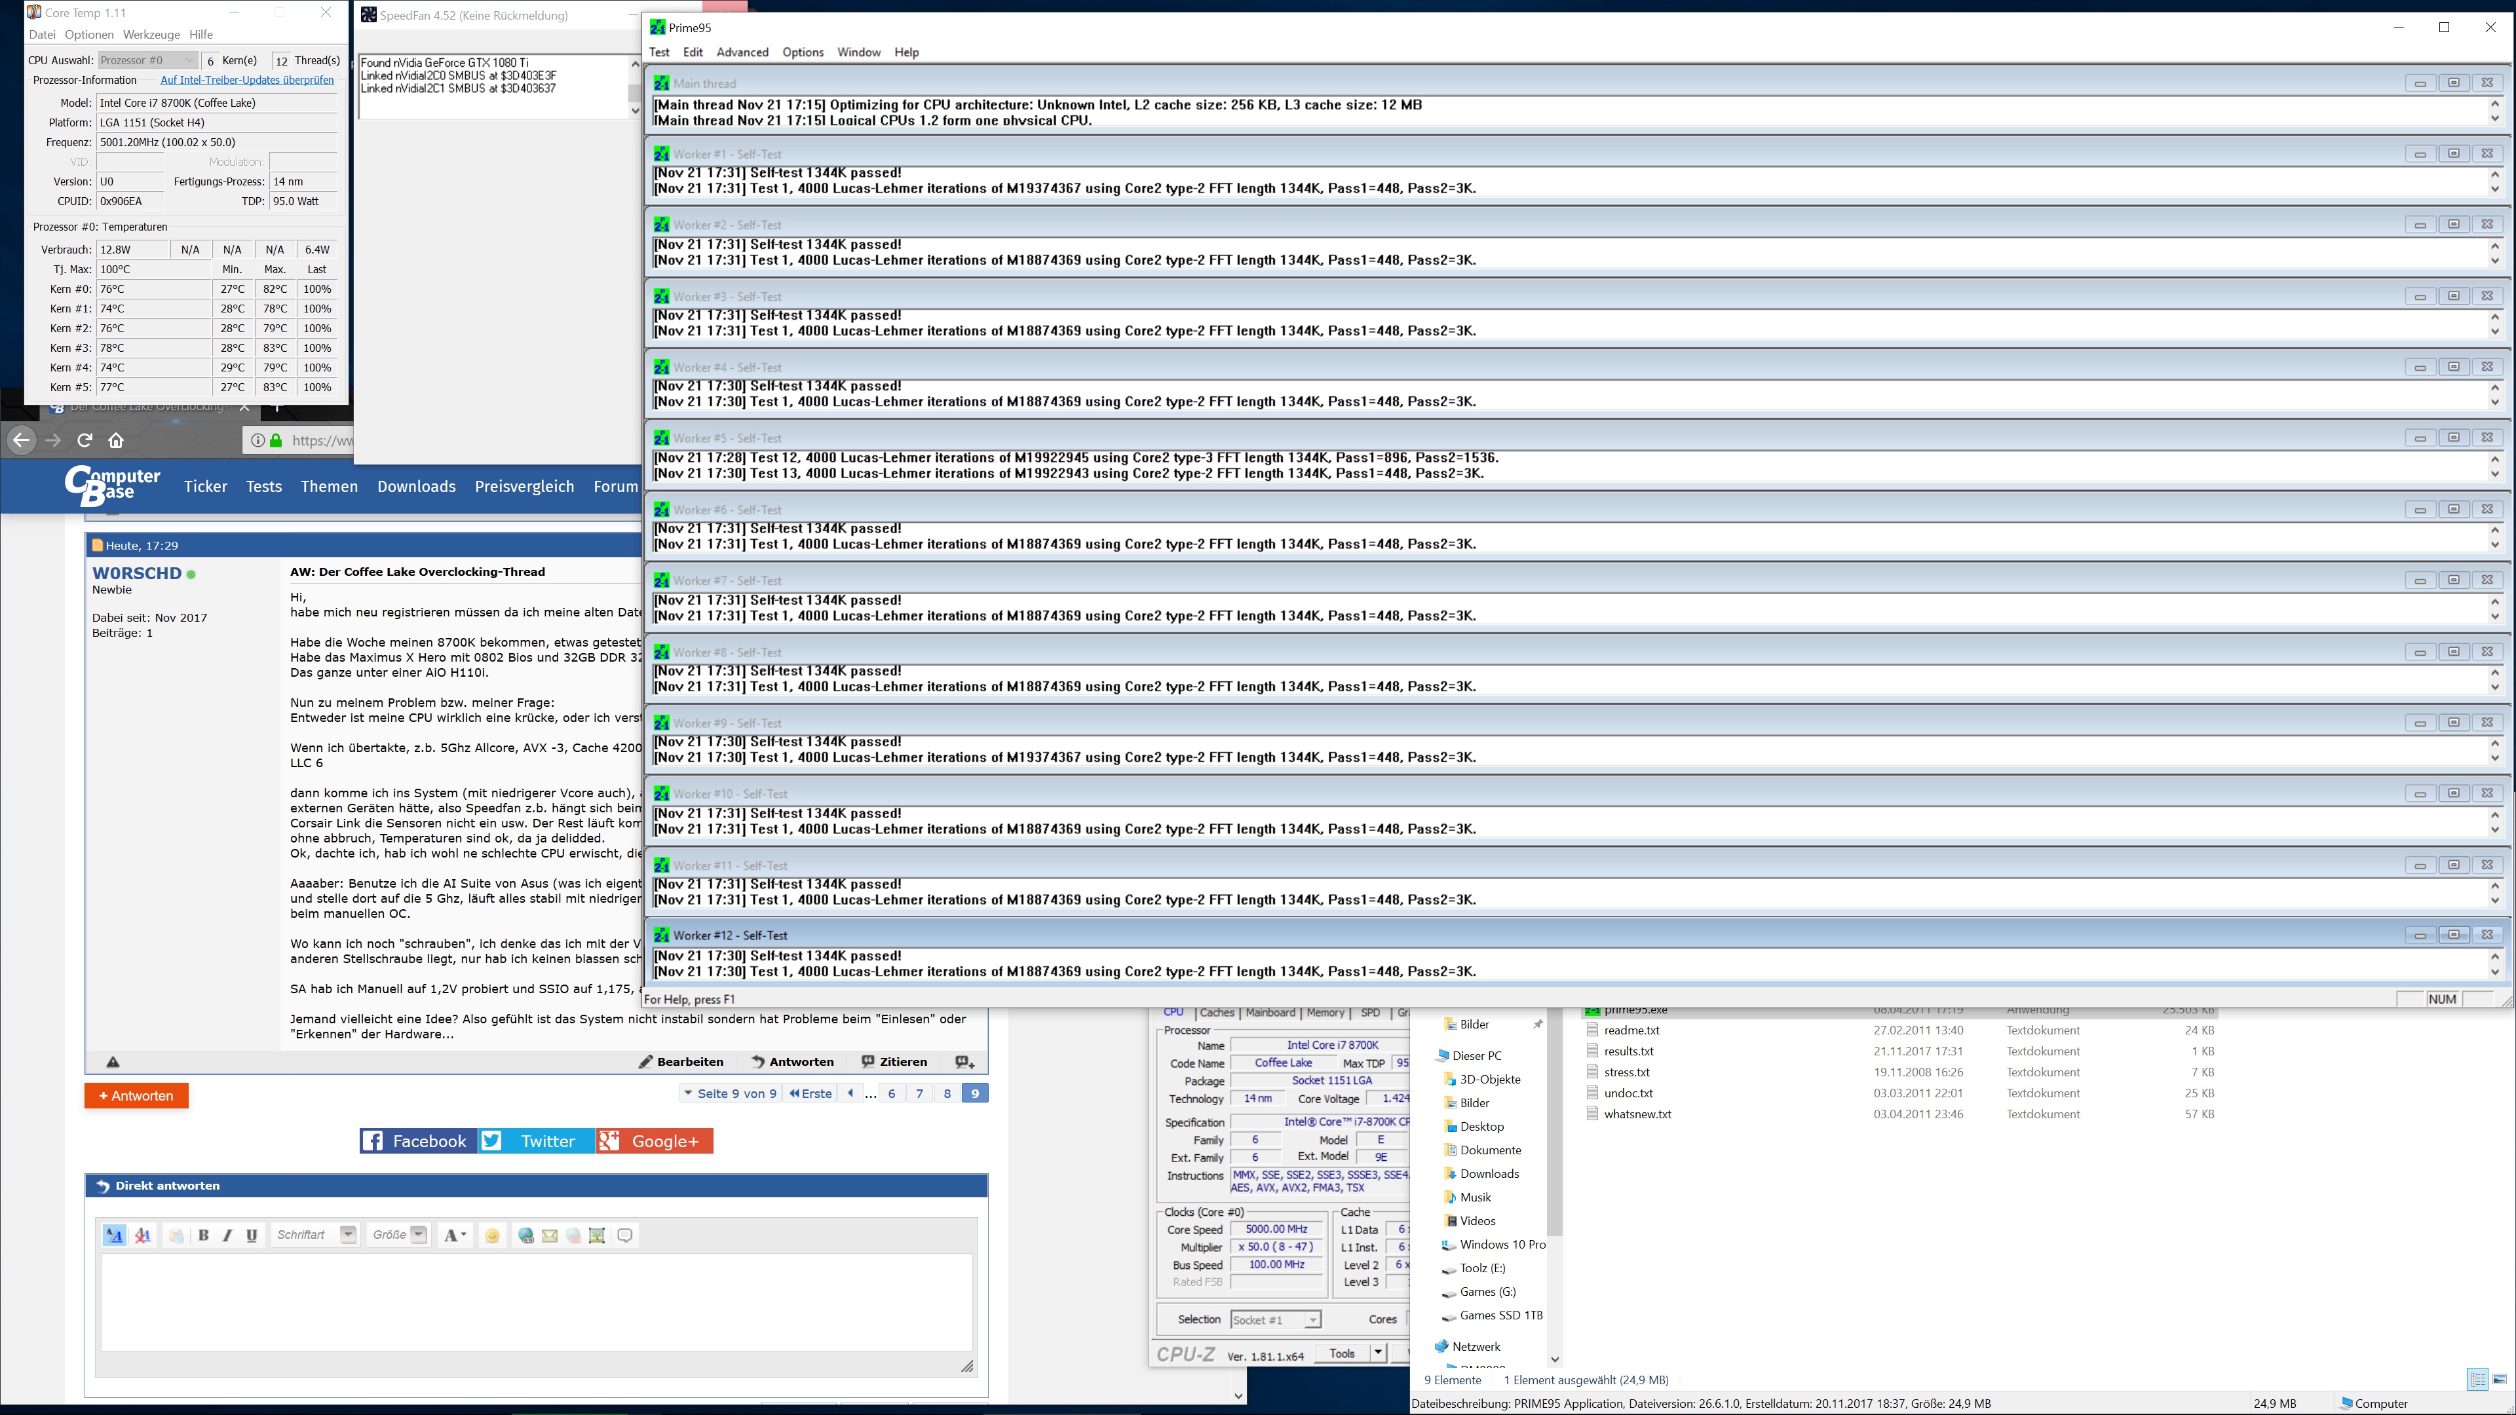2516x1415 pixels.
Task: Open the text color picker A dropdown
Action: [x=455, y=1236]
